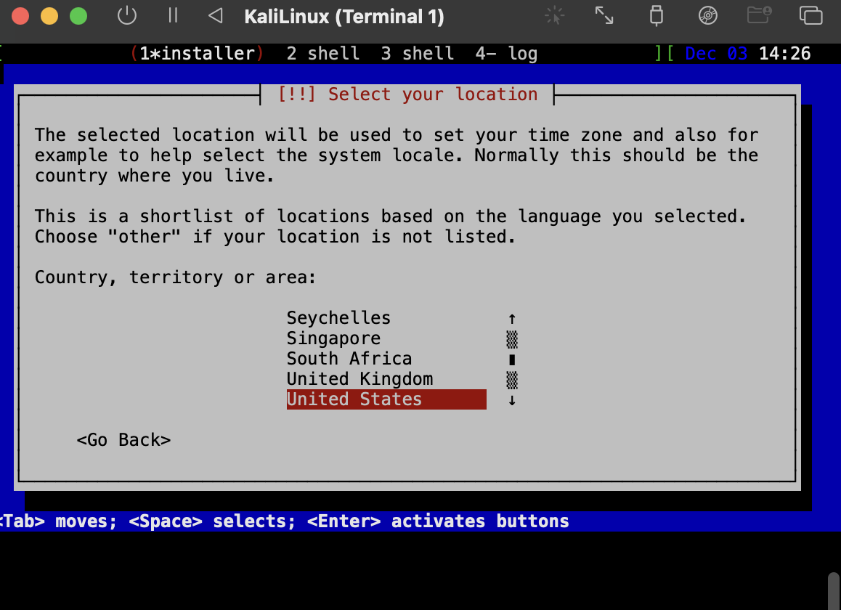Click the Dec 03 date in status bar
The height and width of the screenshot is (610, 841).
(716, 54)
